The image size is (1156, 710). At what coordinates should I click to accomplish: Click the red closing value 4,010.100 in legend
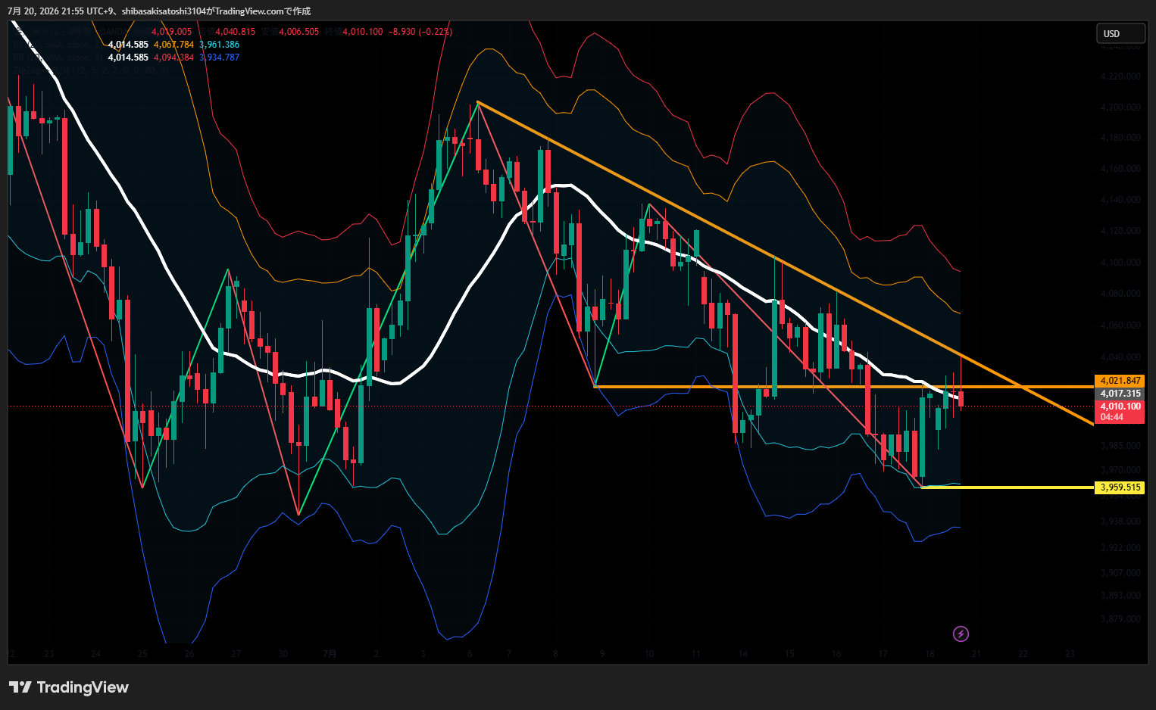(x=363, y=32)
